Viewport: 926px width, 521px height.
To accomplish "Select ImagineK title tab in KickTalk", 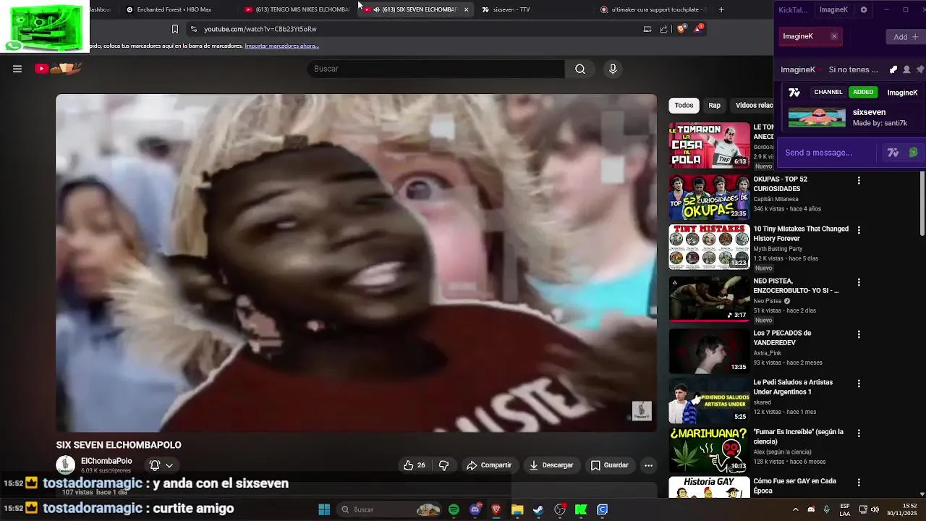I will coord(833,10).
